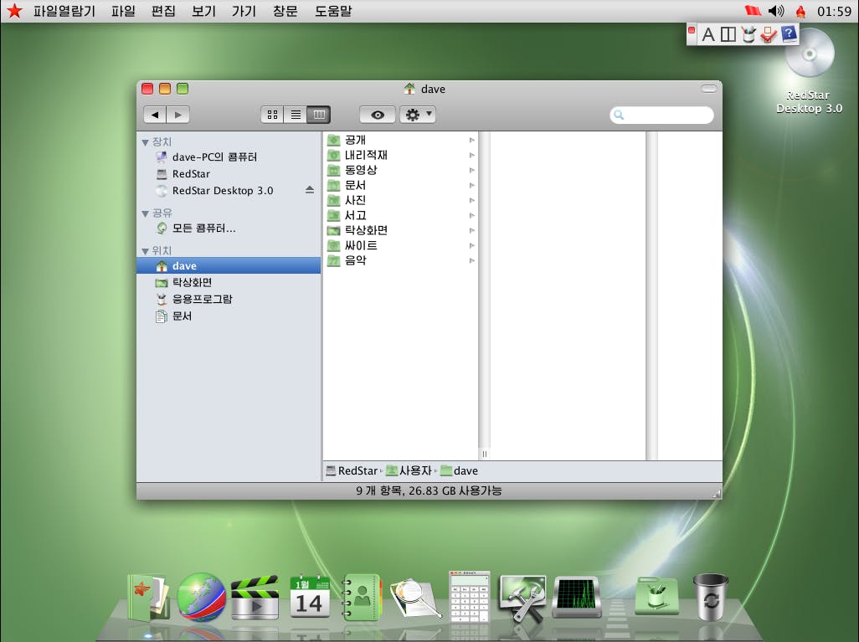Click the search field in file browser
The image size is (859, 642).
point(661,115)
